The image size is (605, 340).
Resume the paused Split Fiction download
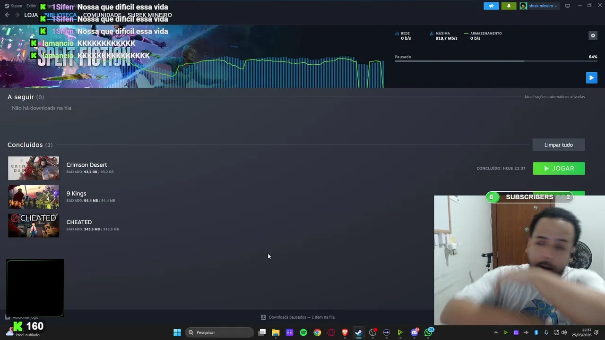click(x=591, y=77)
